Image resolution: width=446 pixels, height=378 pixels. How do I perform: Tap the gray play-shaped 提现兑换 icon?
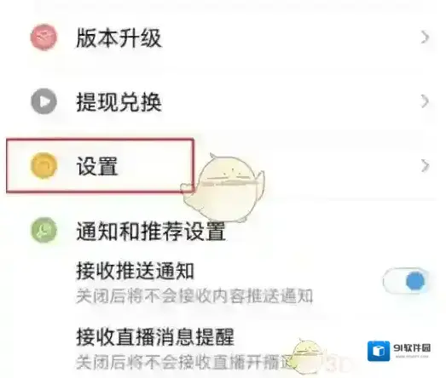pyautogui.click(x=43, y=101)
